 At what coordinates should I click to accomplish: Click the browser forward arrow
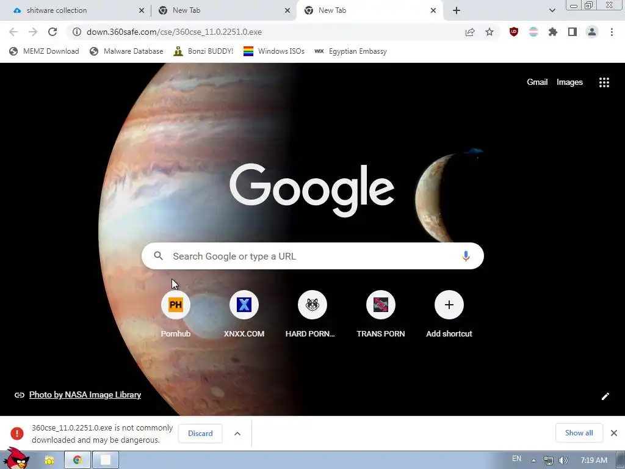(33, 32)
